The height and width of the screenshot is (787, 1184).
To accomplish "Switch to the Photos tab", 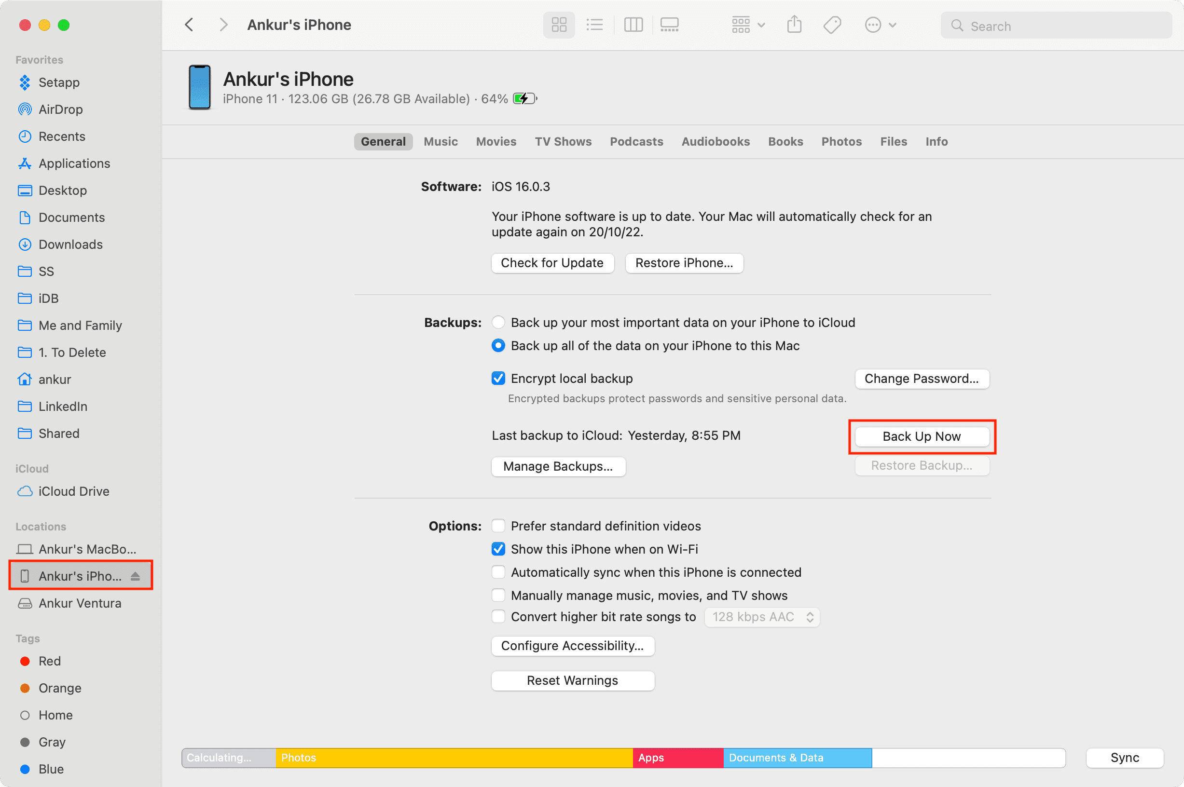I will (841, 142).
